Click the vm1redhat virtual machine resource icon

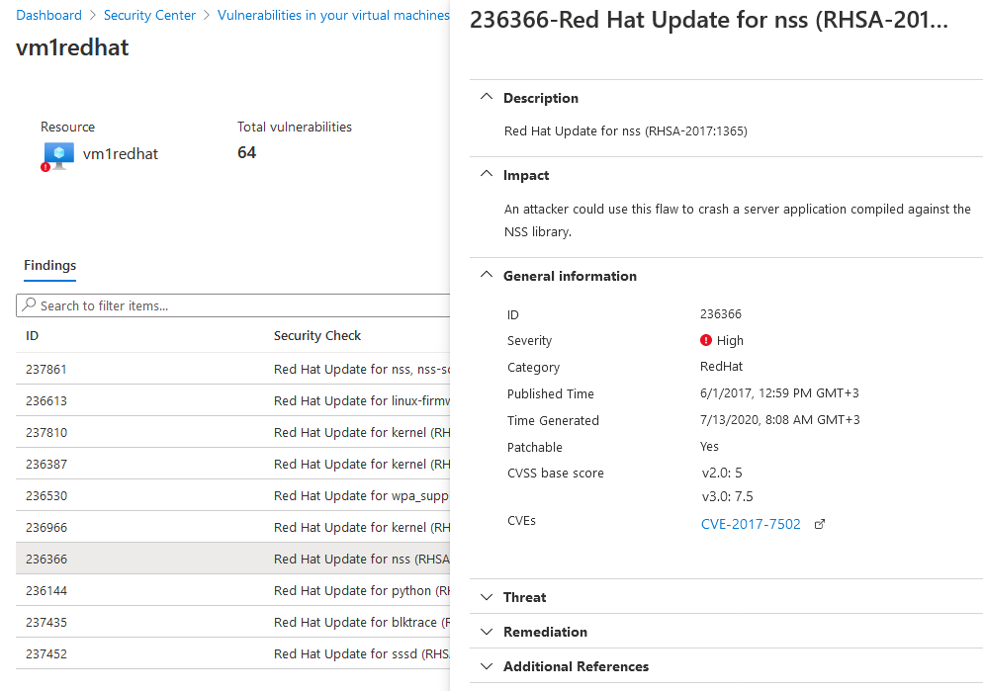[x=57, y=155]
